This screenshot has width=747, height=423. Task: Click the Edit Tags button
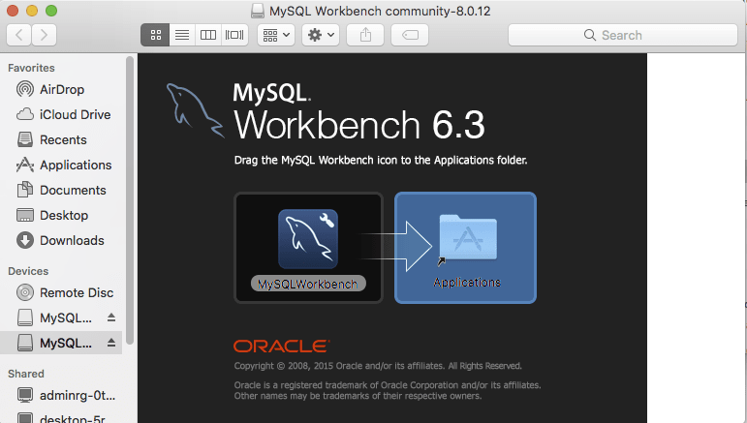[x=410, y=35]
